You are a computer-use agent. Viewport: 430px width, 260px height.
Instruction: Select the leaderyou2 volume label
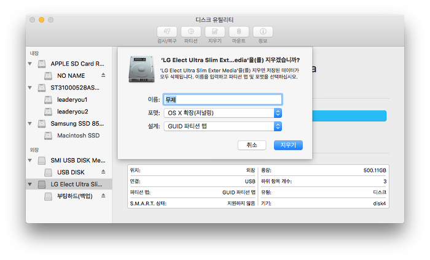[x=72, y=112]
